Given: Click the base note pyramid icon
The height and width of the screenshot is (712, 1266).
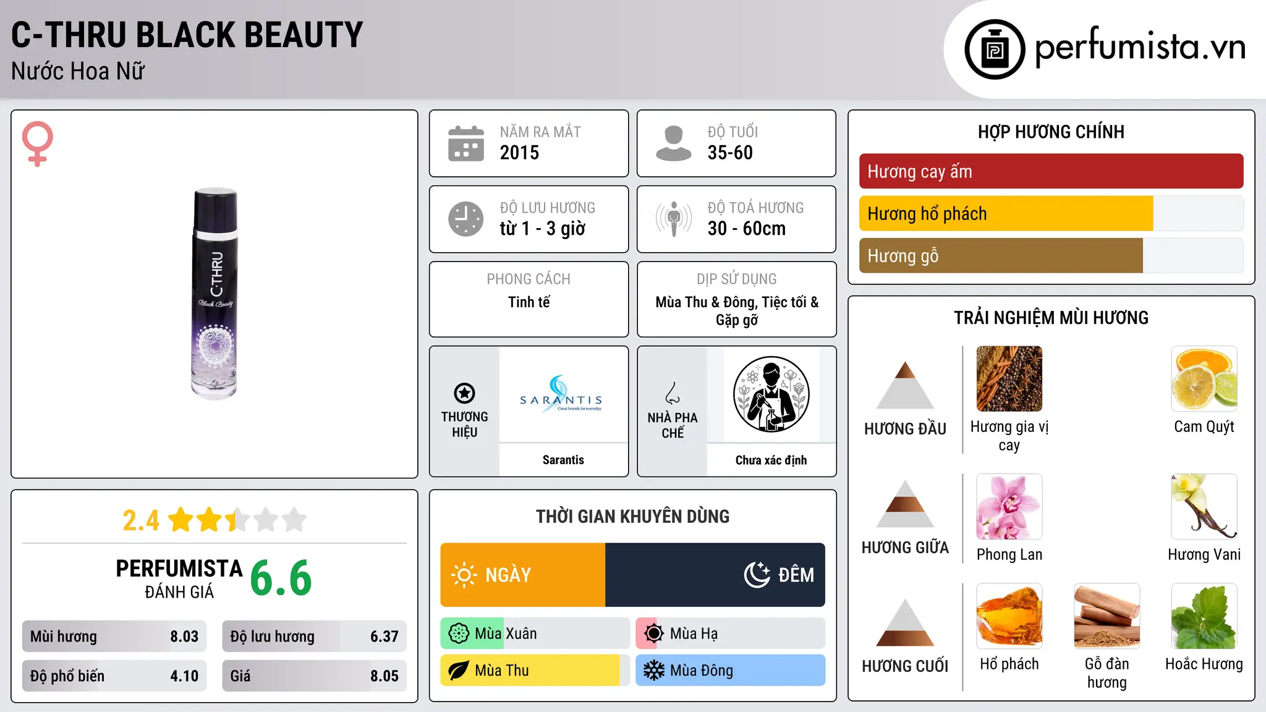Looking at the screenshot, I should coord(905,622).
